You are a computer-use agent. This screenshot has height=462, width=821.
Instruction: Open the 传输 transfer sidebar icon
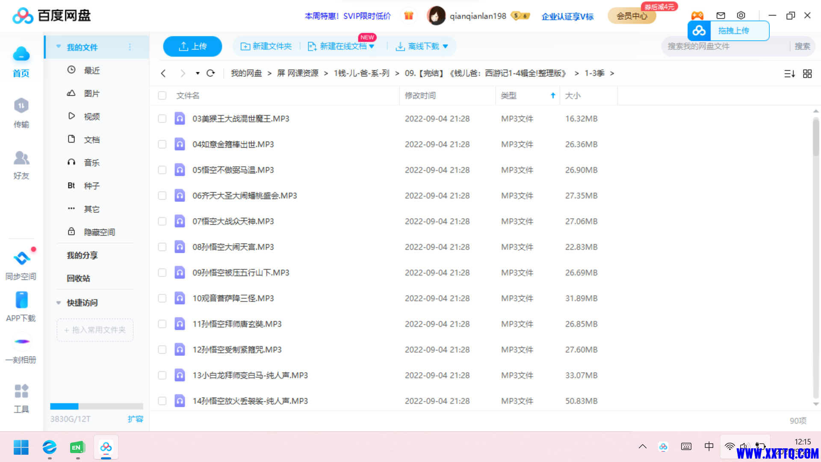(21, 113)
